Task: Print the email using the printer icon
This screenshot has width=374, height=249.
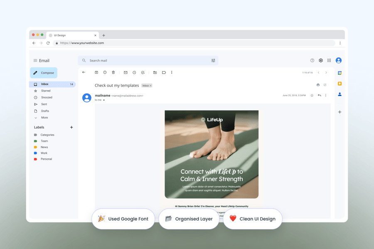Action: (x=318, y=85)
